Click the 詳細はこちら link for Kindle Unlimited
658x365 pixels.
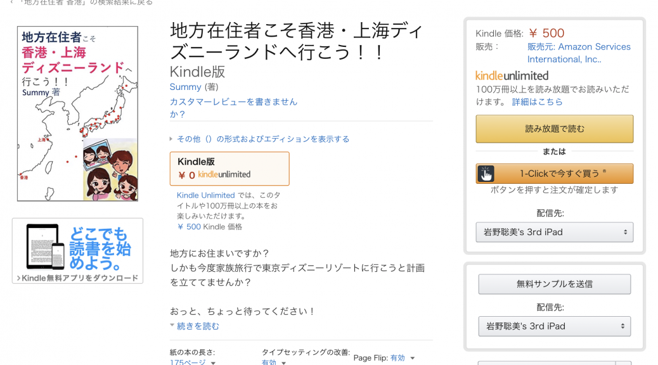[538, 101]
